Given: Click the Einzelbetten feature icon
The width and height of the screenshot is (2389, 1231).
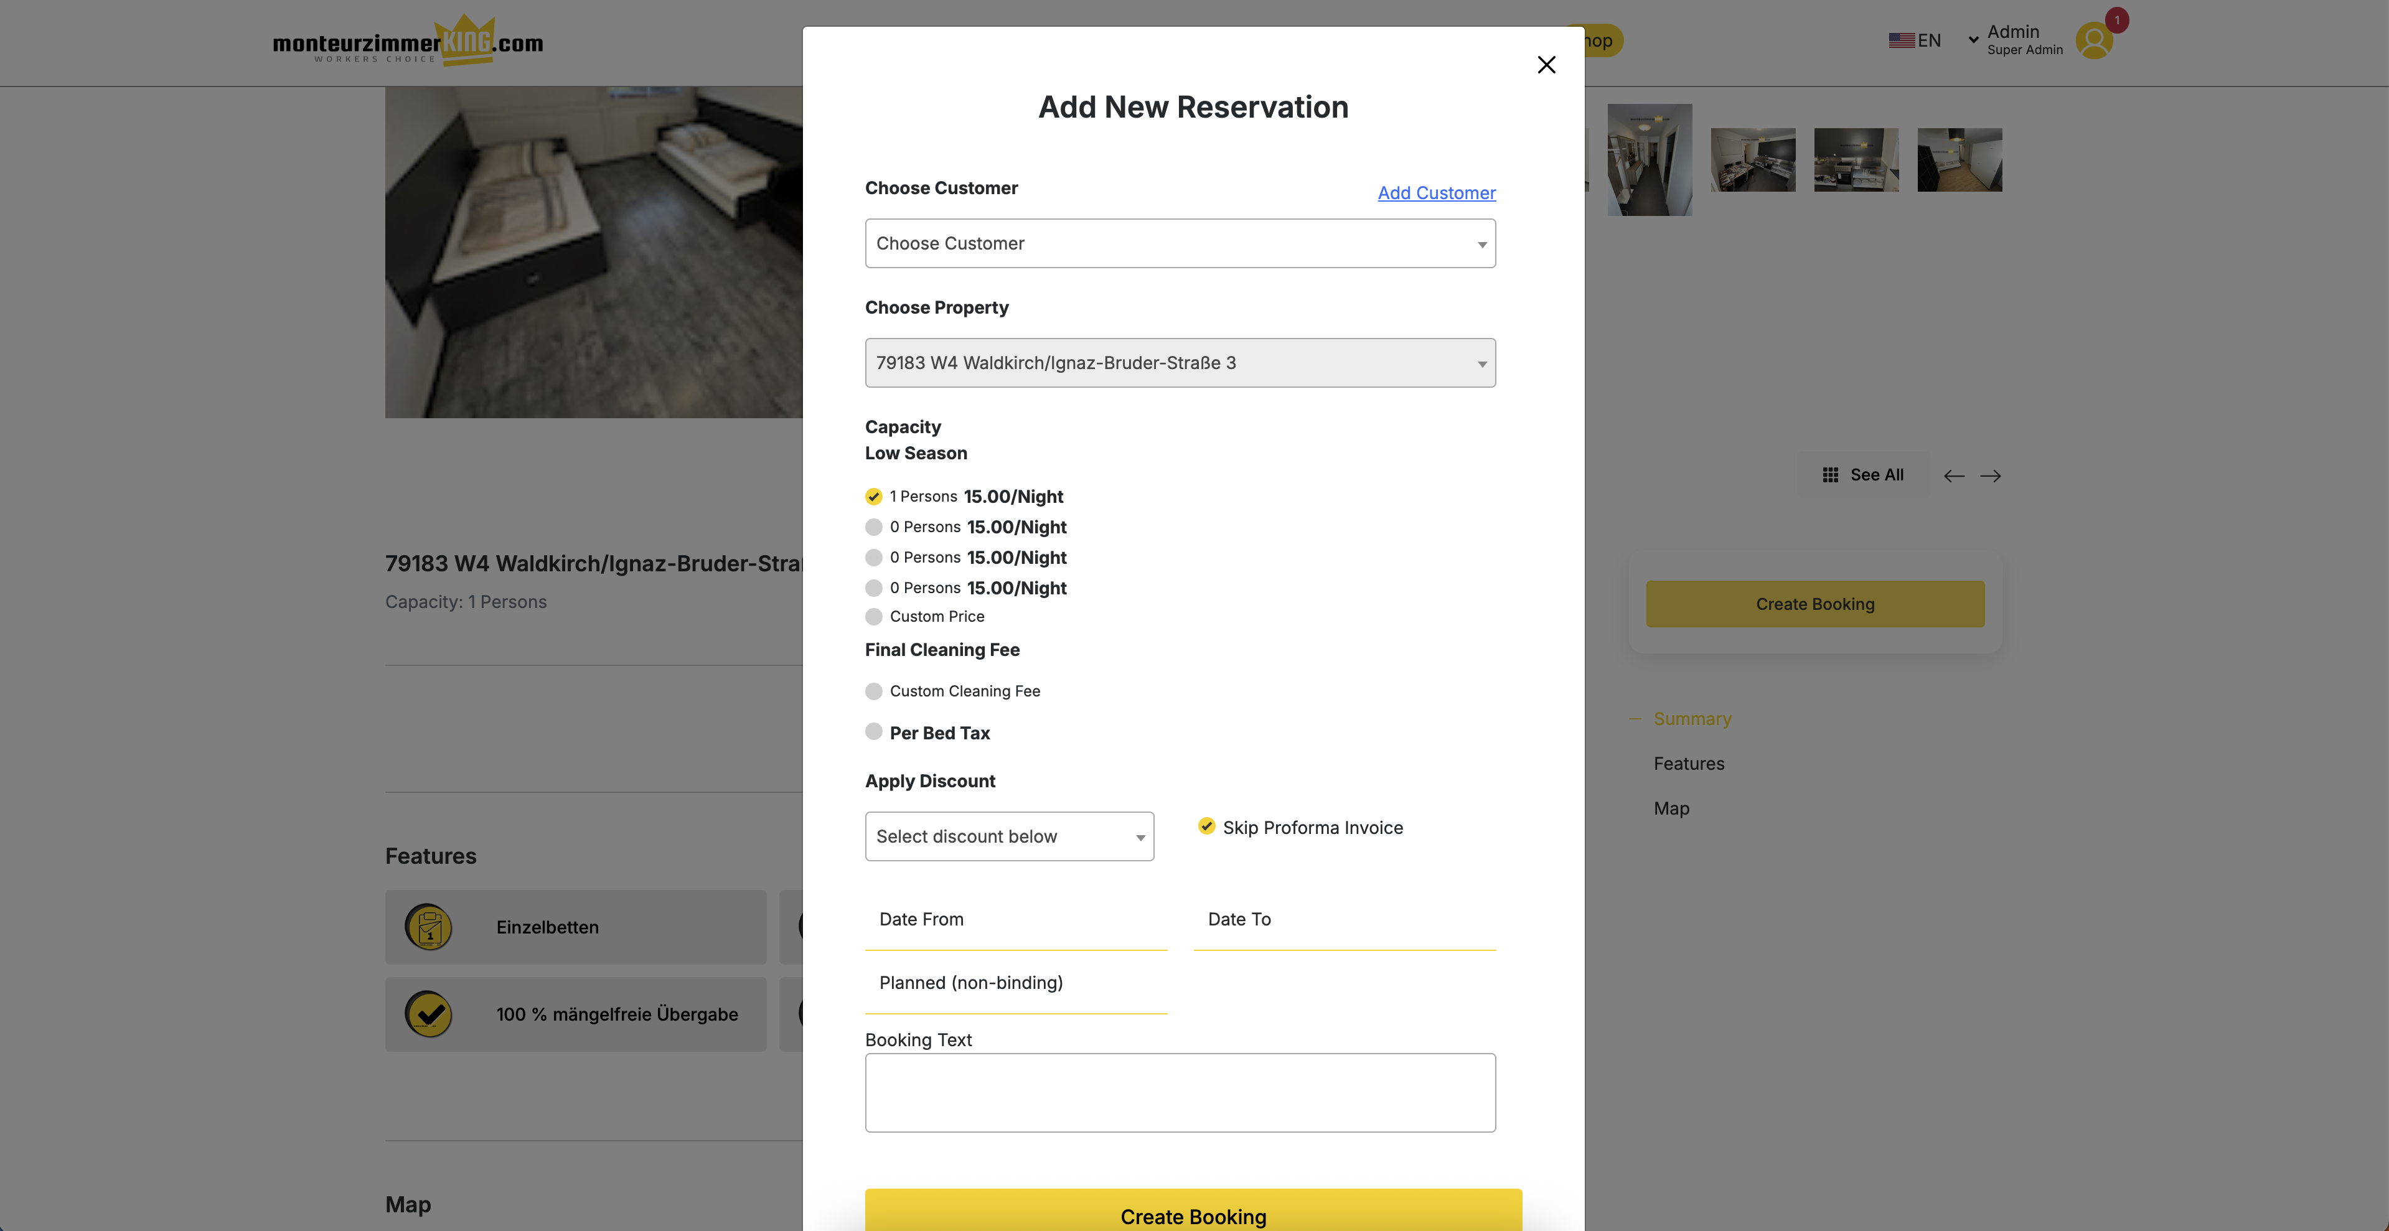Looking at the screenshot, I should pos(428,927).
